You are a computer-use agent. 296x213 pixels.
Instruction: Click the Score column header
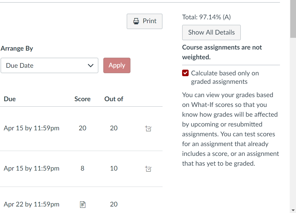point(82,99)
